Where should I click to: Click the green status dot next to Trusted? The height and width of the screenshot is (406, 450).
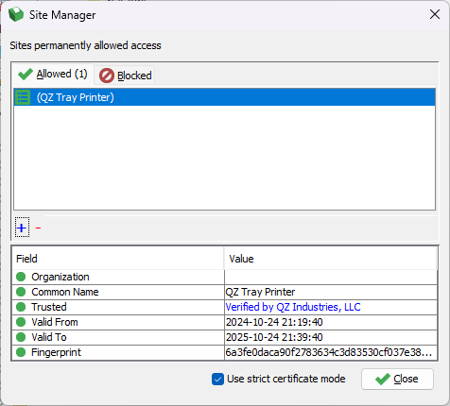point(21,307)
